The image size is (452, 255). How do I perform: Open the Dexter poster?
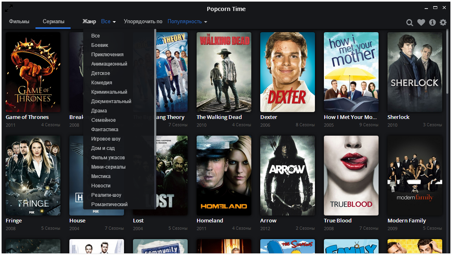[x=288, y=72]
